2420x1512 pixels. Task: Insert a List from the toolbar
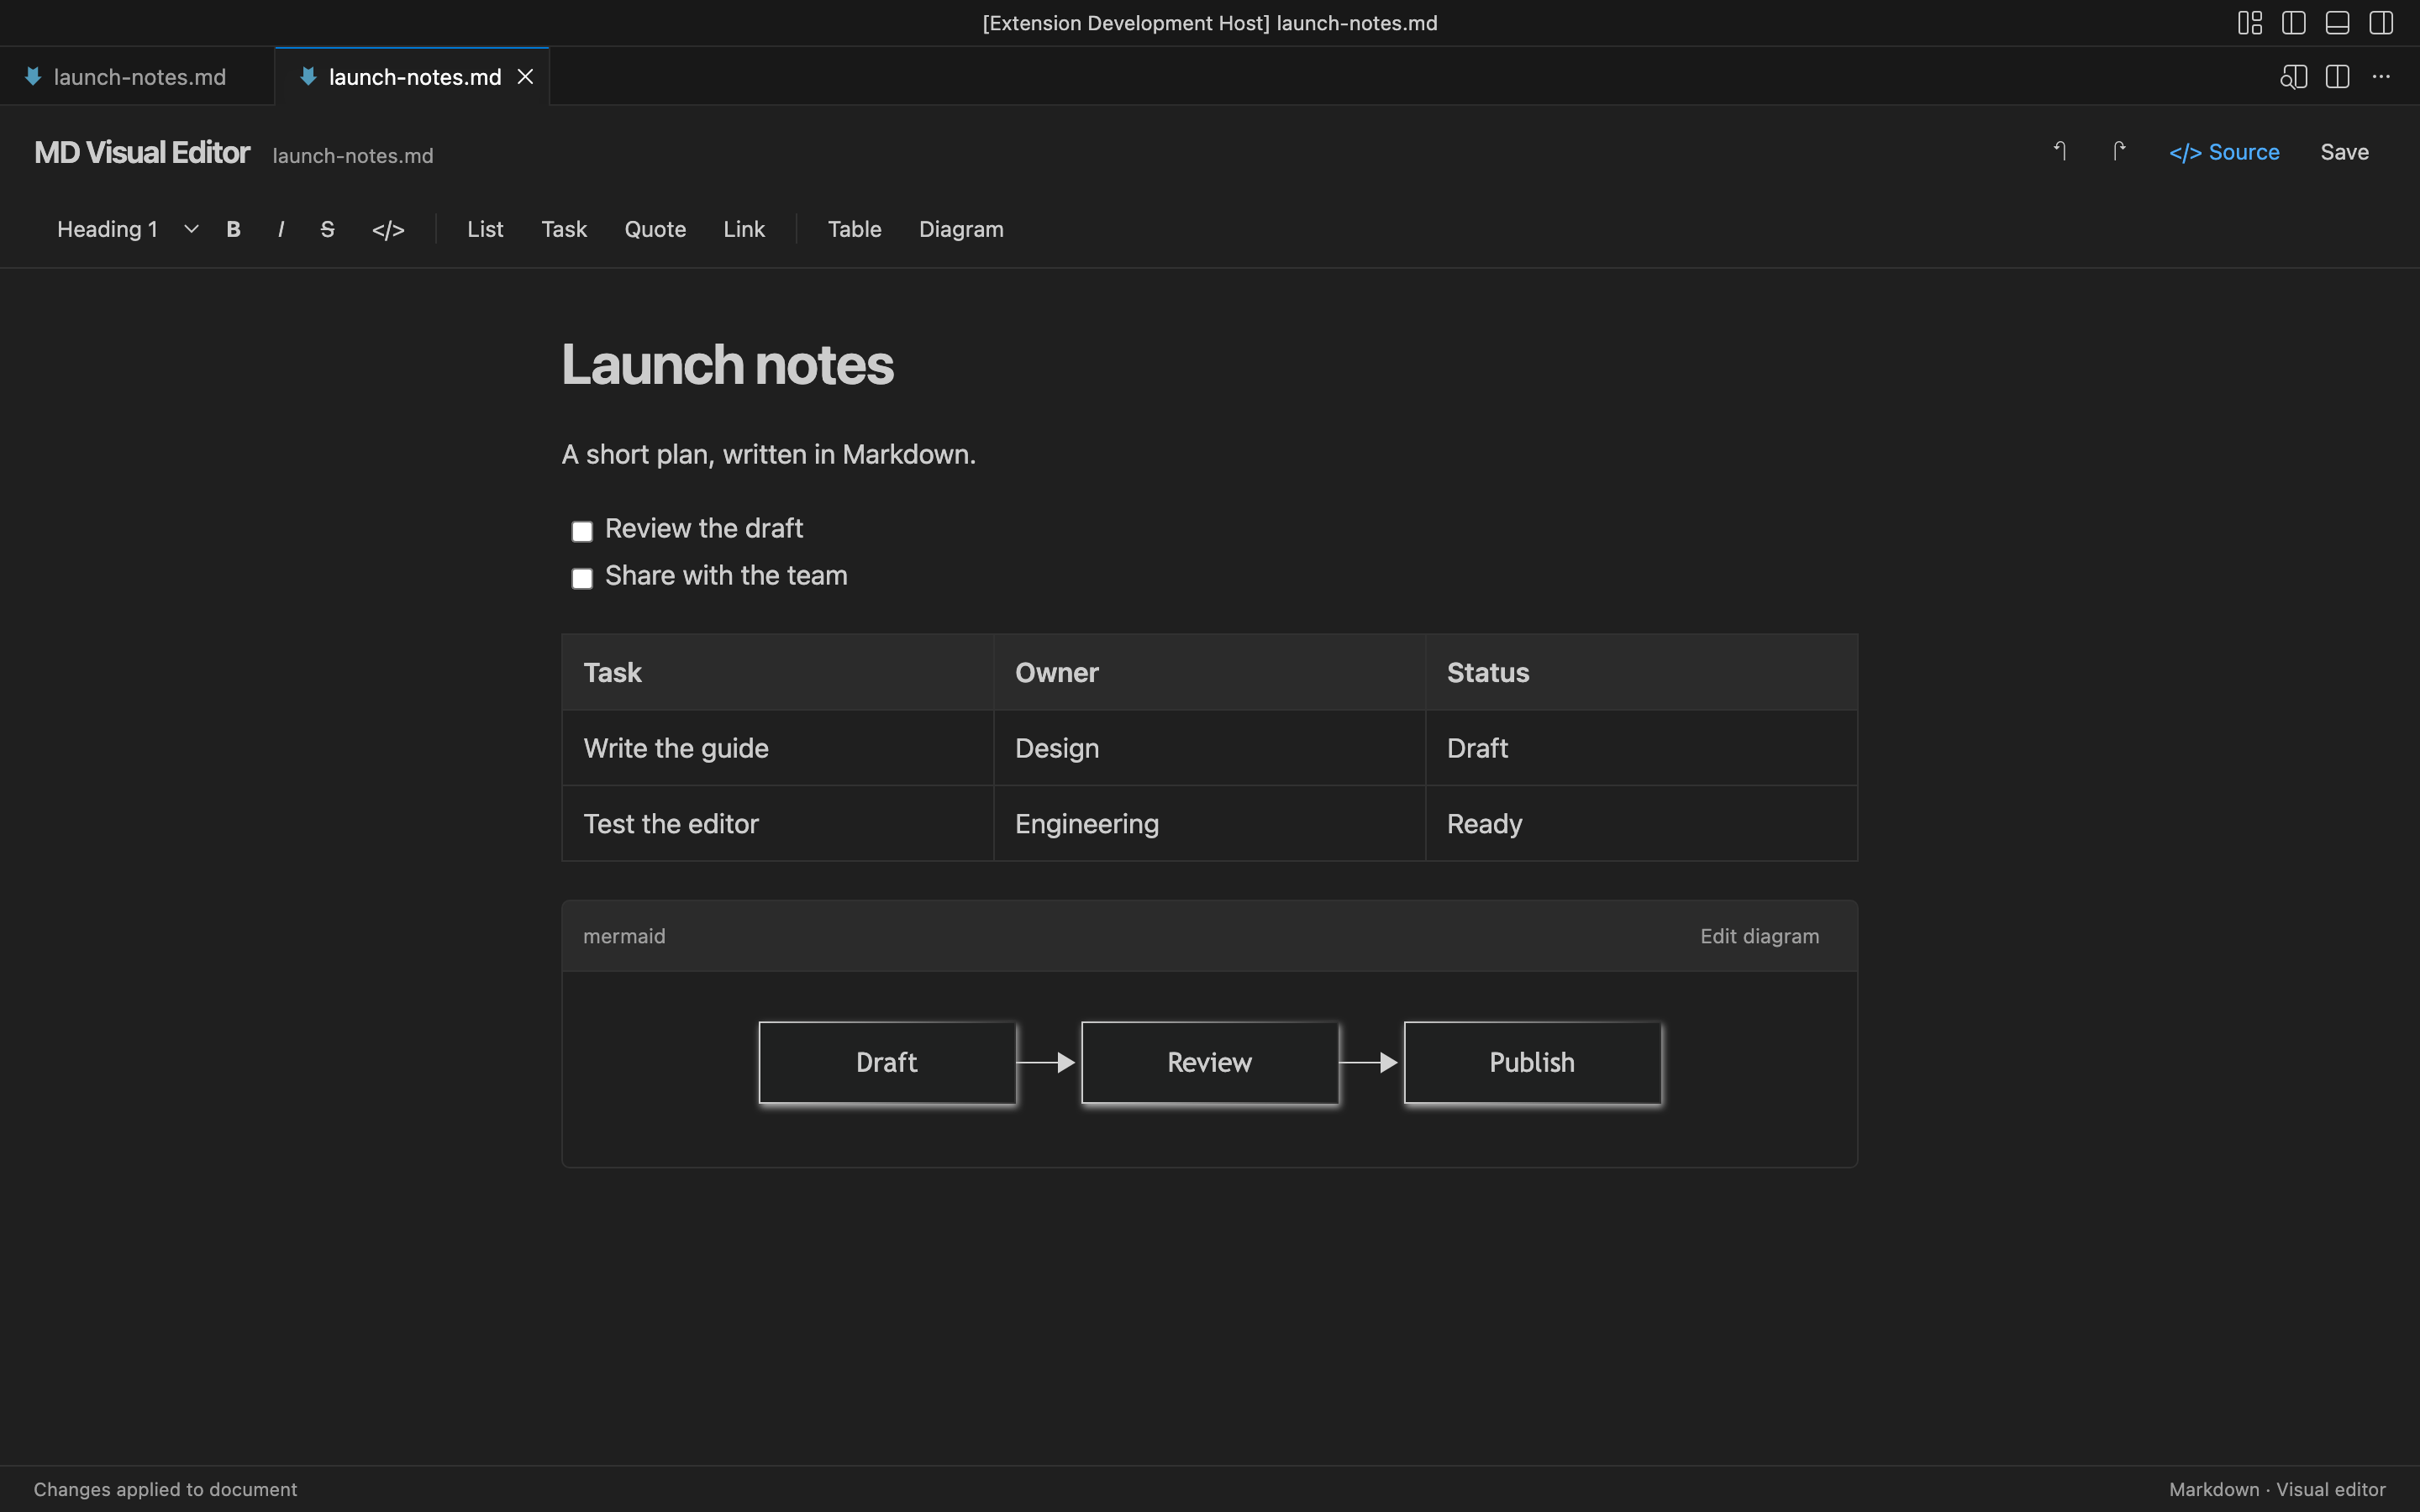(485, 229)
